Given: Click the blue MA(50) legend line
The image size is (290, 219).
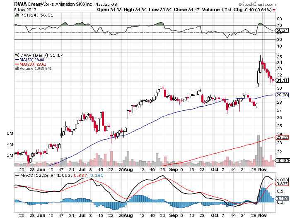Looking at the screenshot, I should coord(17,60).
